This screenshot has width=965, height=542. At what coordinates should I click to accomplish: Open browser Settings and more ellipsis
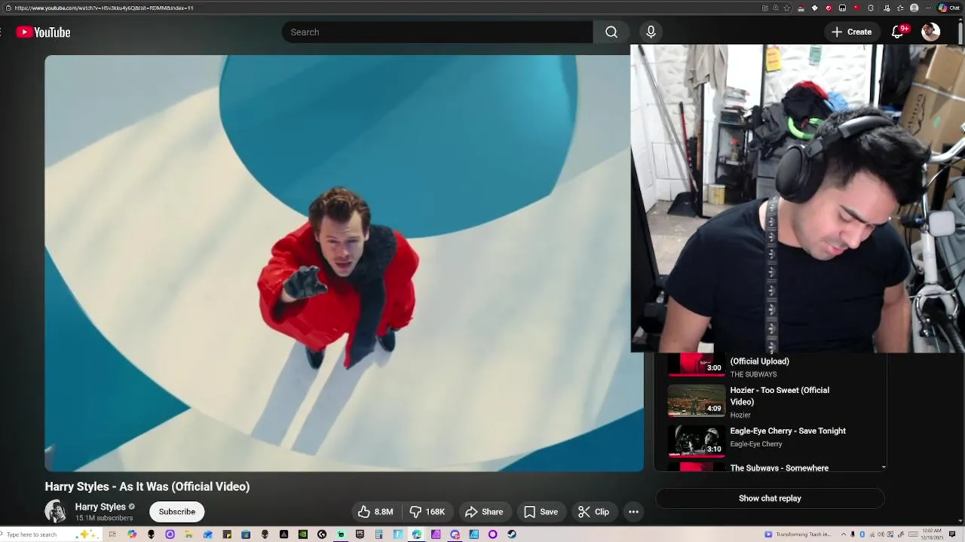[928, 8]
